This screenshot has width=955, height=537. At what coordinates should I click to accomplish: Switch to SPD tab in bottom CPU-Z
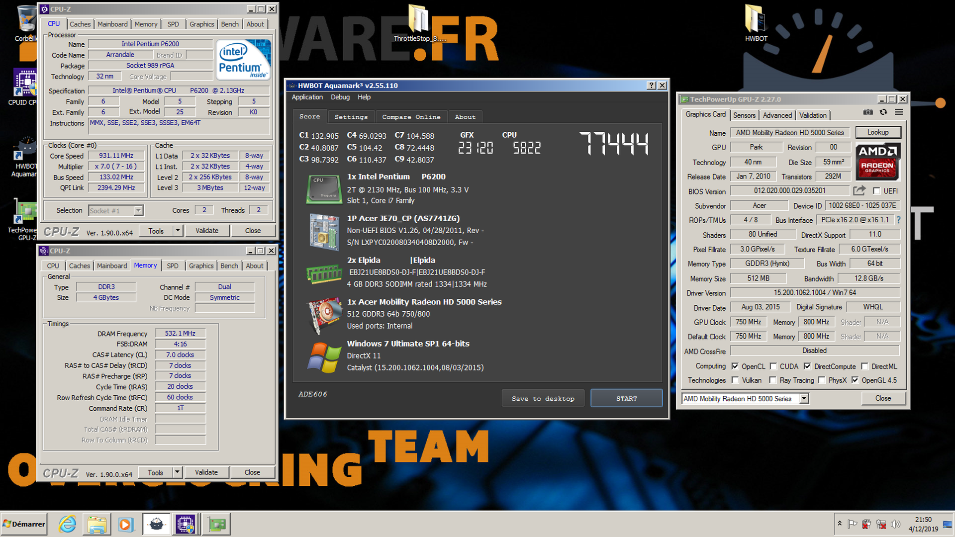point(173,266)
